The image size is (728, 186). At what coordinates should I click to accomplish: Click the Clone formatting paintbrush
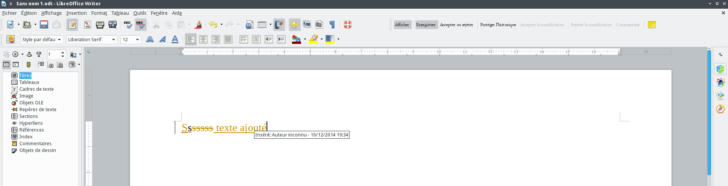coord(198,25)
